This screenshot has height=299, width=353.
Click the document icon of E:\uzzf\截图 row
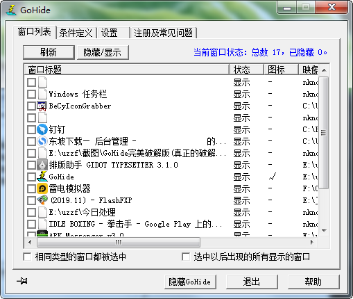tap(42, 153)
